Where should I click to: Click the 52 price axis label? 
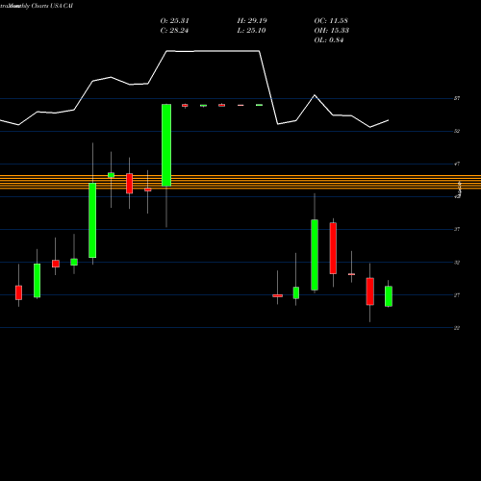coord(457,131)
